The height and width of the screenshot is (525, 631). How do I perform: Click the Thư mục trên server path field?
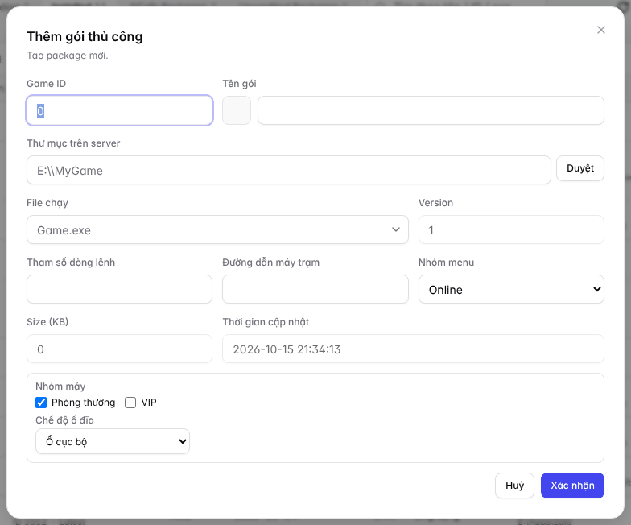click(x=288, y=170)
